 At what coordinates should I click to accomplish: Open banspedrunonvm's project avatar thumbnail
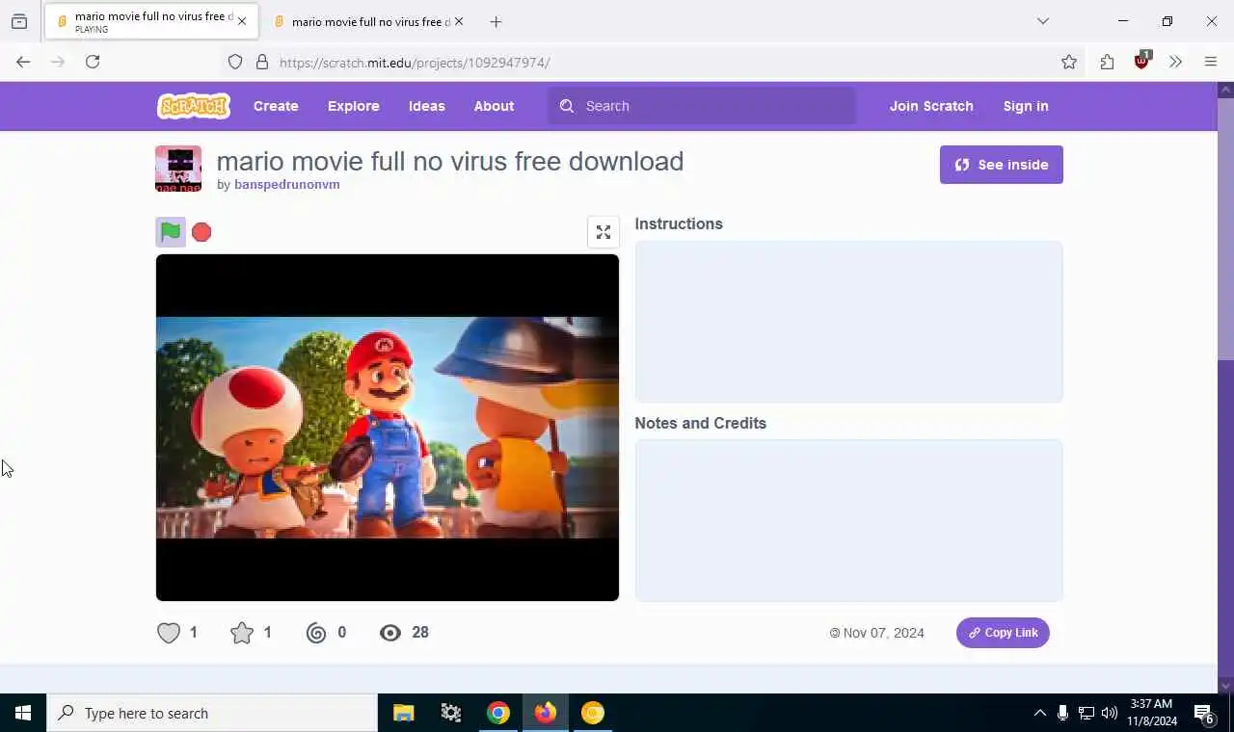(x=178, y=169)
